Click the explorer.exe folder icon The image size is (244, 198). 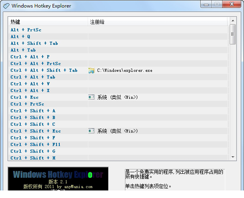91,71
